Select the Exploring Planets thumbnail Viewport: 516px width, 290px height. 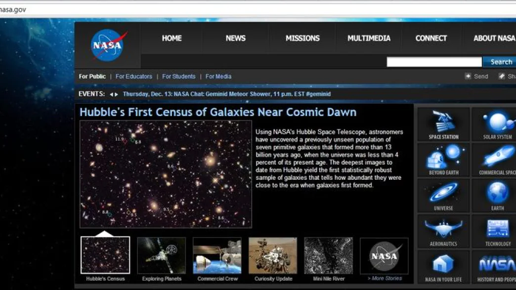[x=162, y=255]
